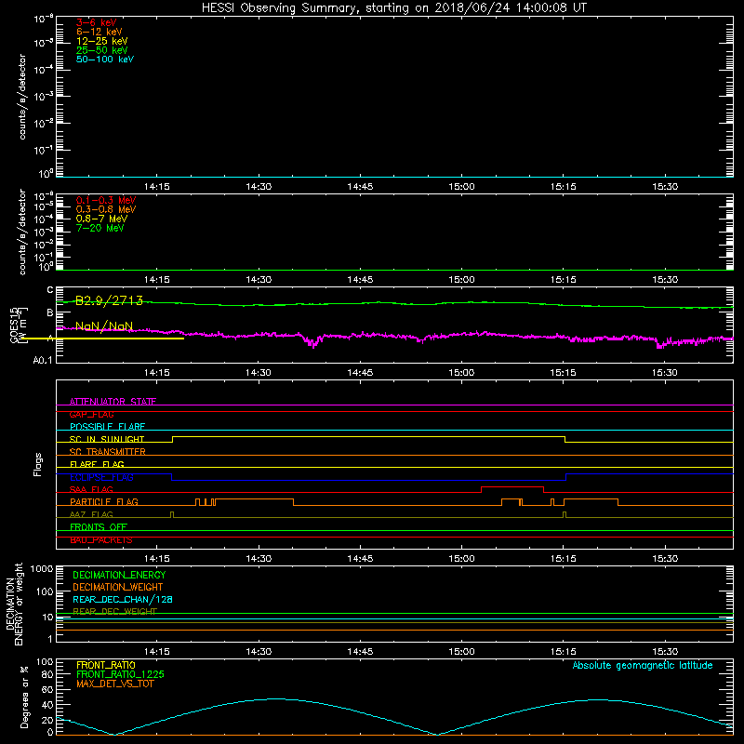Select the FRONT_RATIO_1225 legend label
The height and width of the screenshot is (744, 744).
[120, 674]
